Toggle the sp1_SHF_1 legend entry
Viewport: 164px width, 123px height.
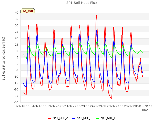tap(82, 118)
